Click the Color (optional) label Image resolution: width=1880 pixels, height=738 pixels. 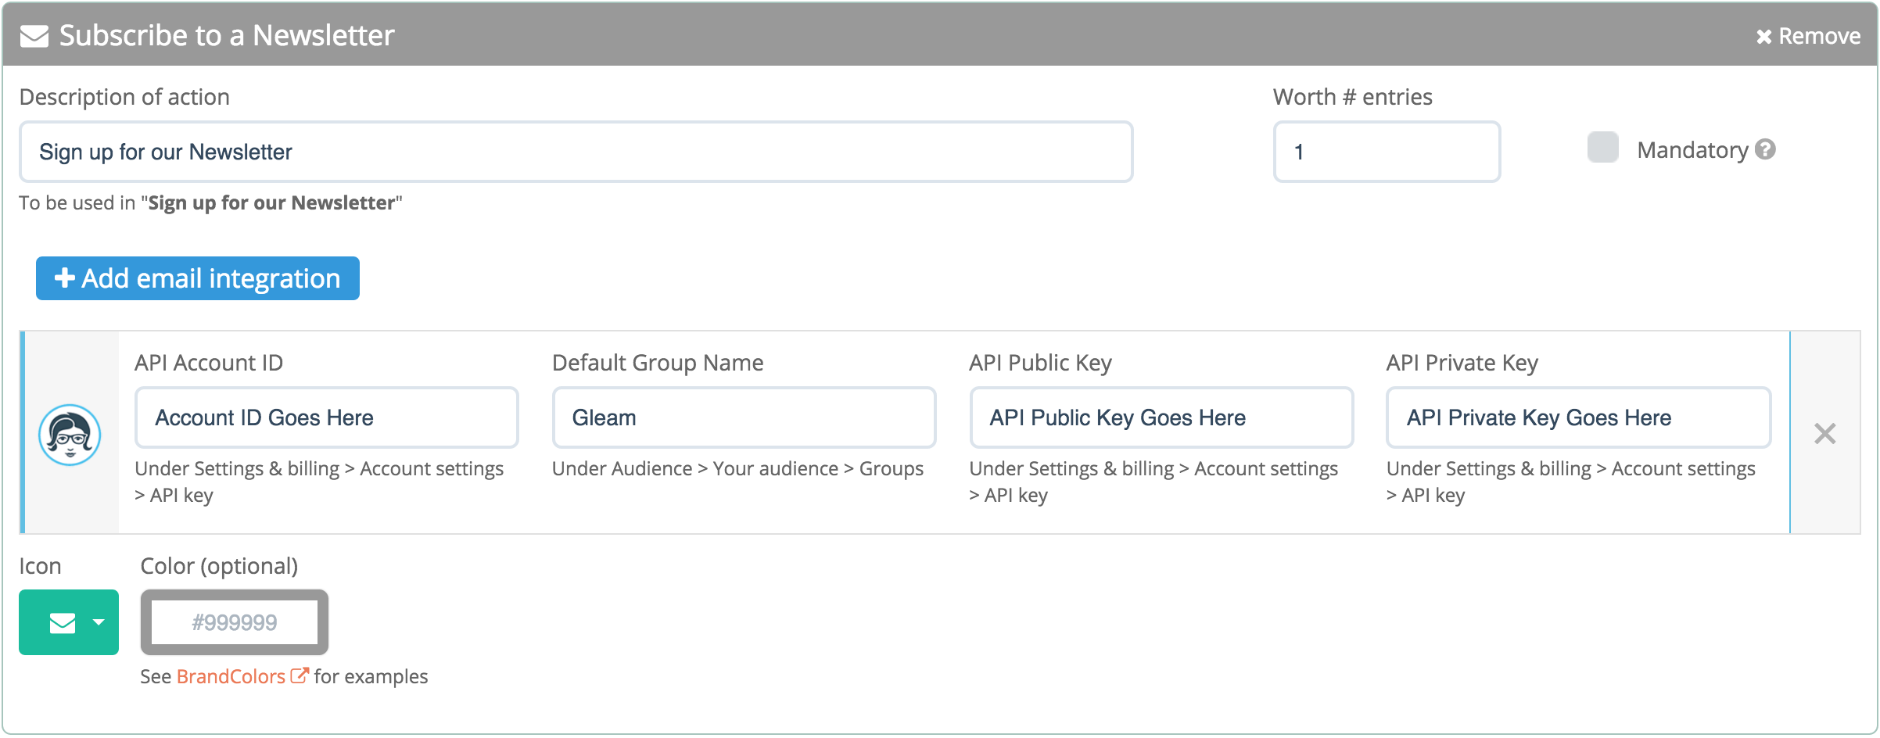[219, 566]
